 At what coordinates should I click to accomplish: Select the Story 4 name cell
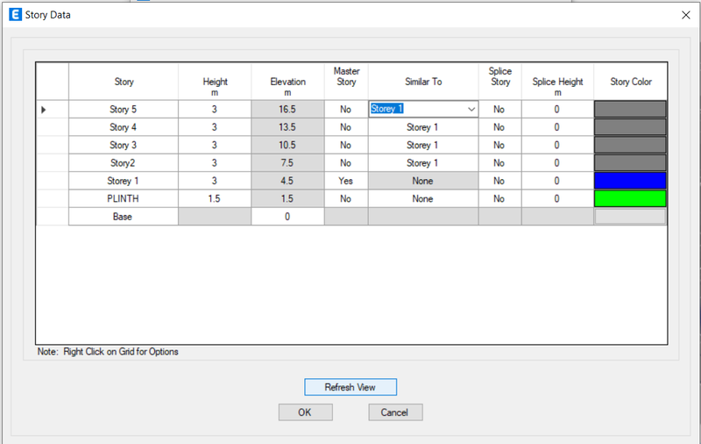[x=124, y=127]
